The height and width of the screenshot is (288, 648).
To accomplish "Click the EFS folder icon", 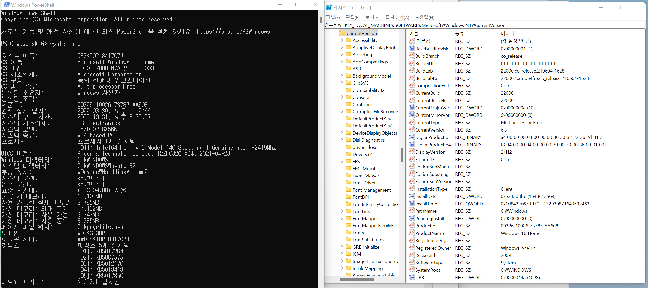I will coord(348,161).
